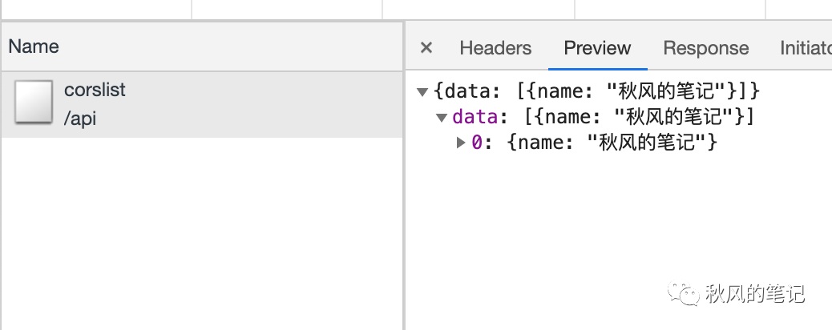This screenshot has width=832, height=330.
Task: Click empty area below the corslist row
Action: [x=202, y=233]
